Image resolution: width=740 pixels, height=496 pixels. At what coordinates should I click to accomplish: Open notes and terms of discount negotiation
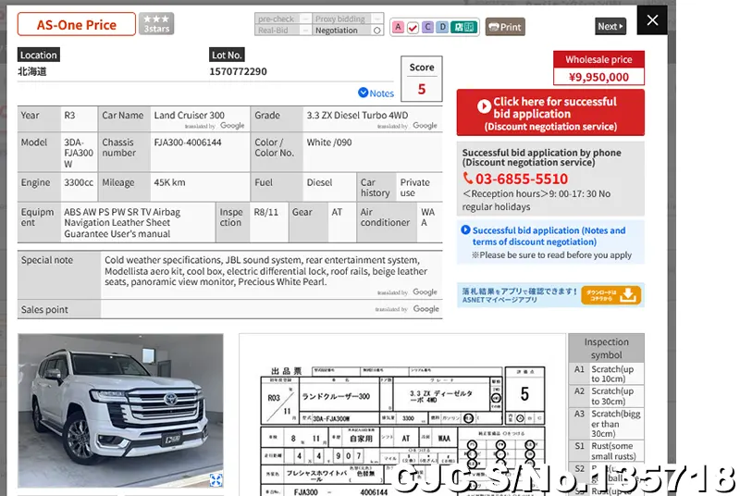click(x=549, y=236)
